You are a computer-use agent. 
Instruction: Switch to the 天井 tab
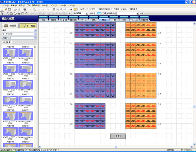[x=123, y=20]
